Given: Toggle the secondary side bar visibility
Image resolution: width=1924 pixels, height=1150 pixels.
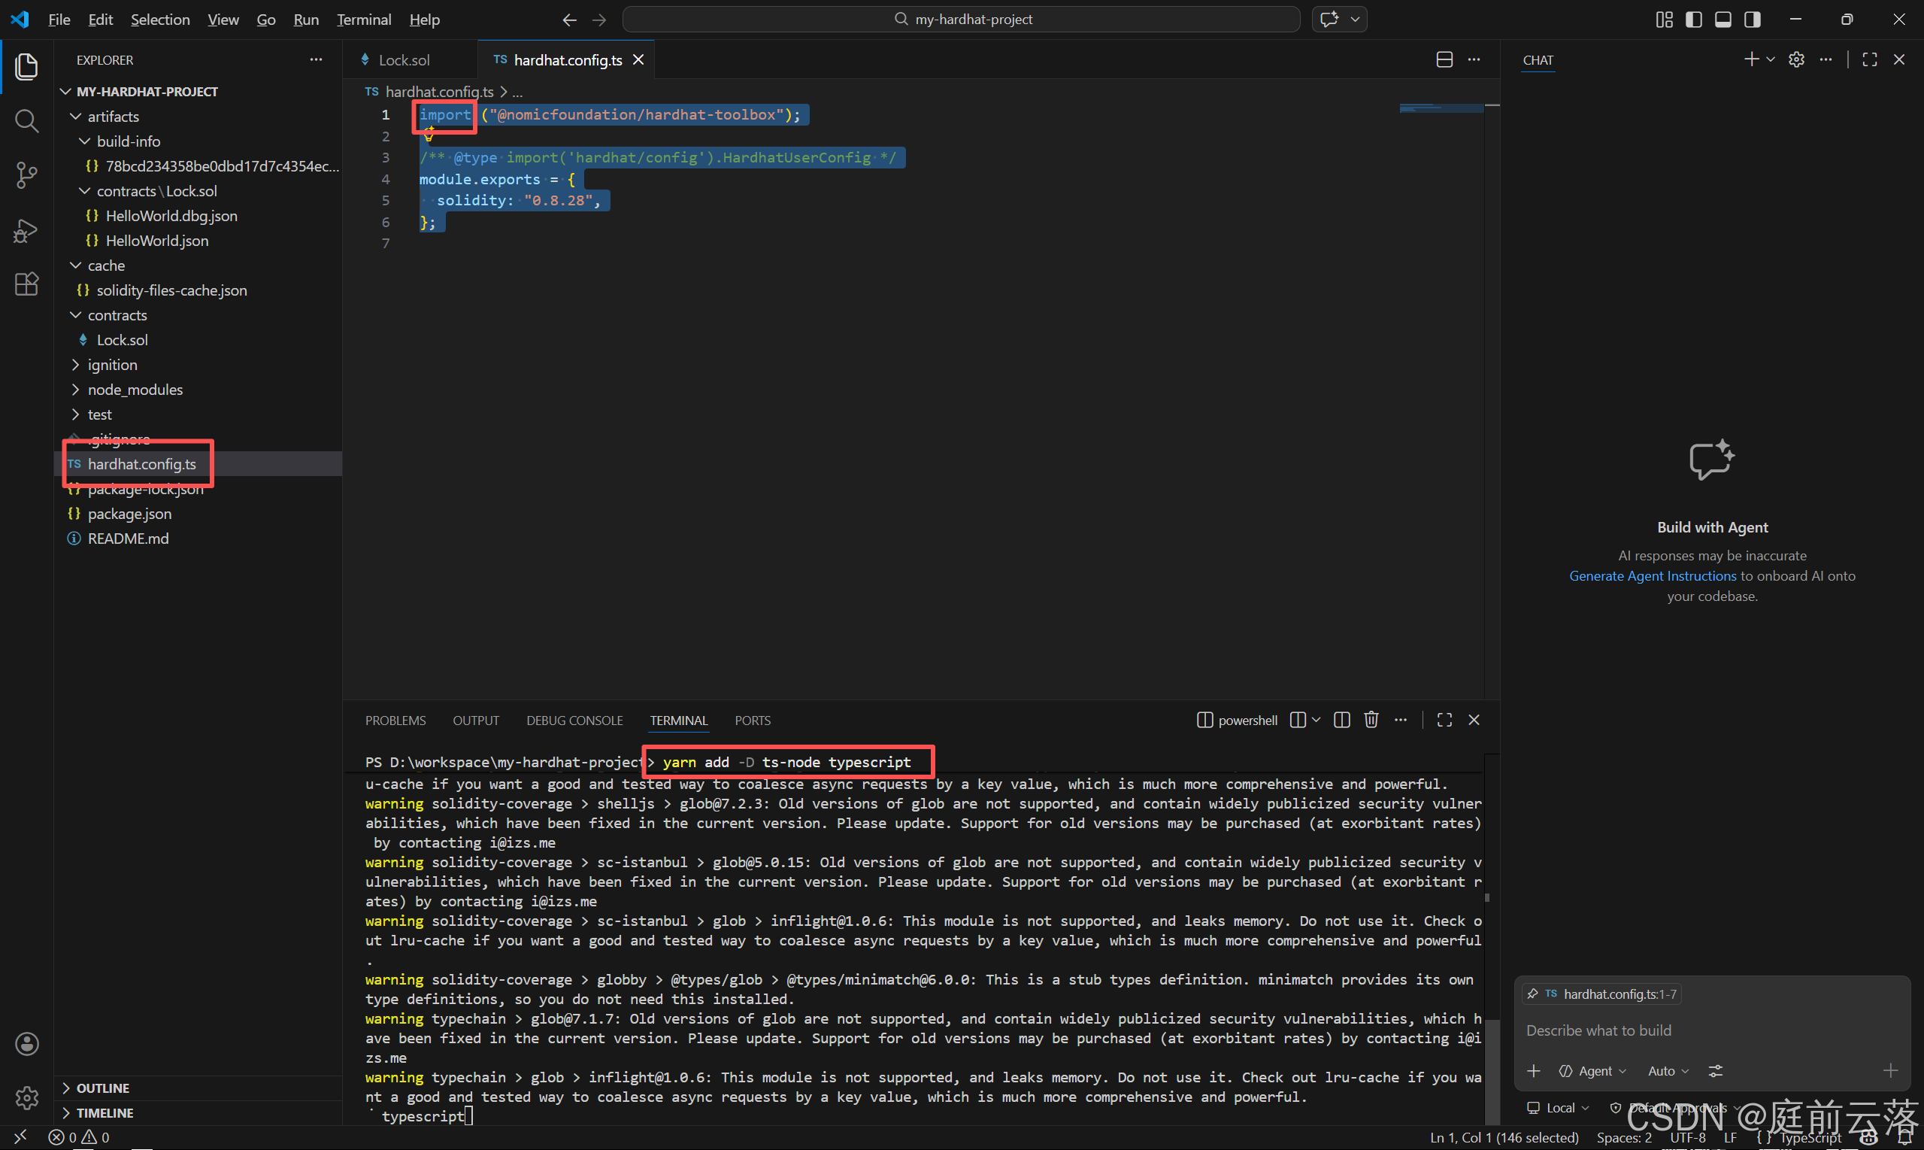Looking at the screenshot, I should coord(1752,20).
